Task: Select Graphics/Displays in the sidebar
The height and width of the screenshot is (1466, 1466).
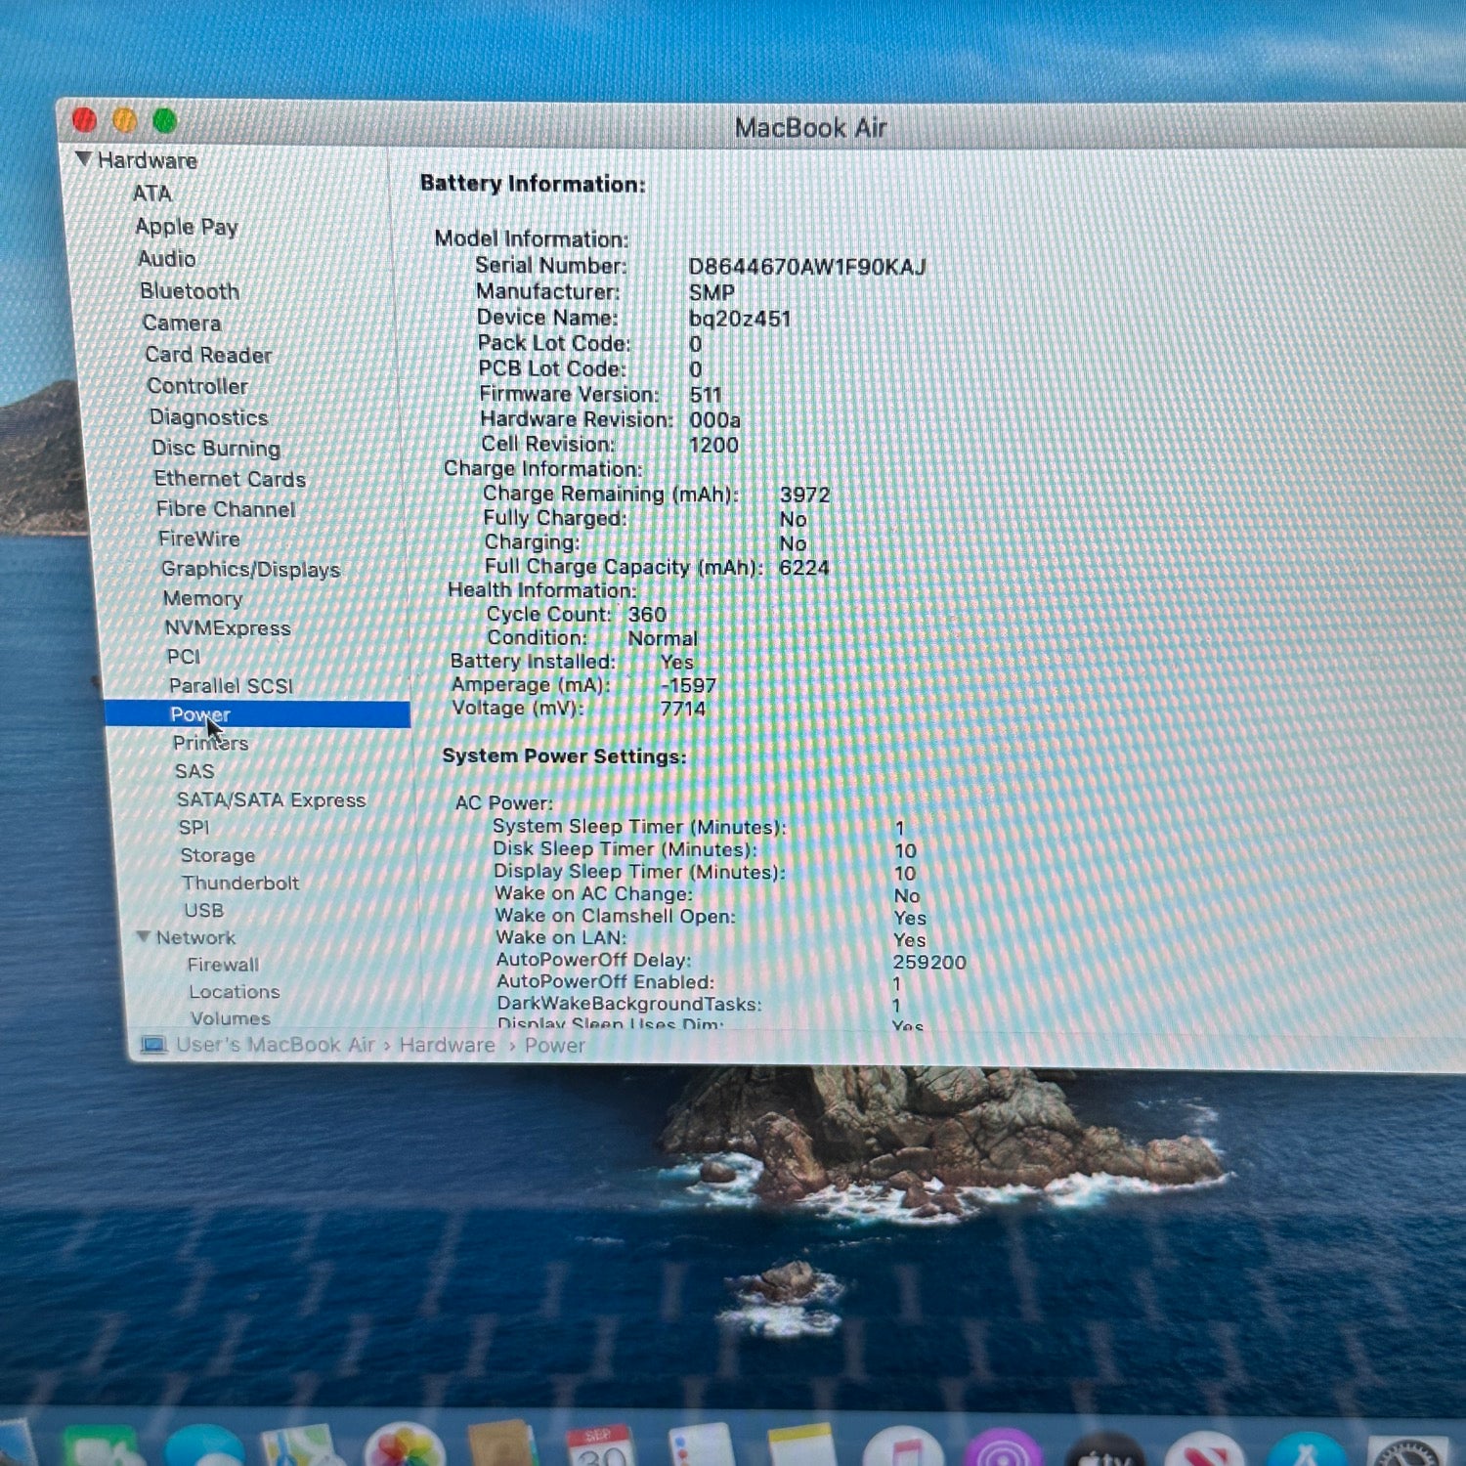Action: (x=250, y=569)
